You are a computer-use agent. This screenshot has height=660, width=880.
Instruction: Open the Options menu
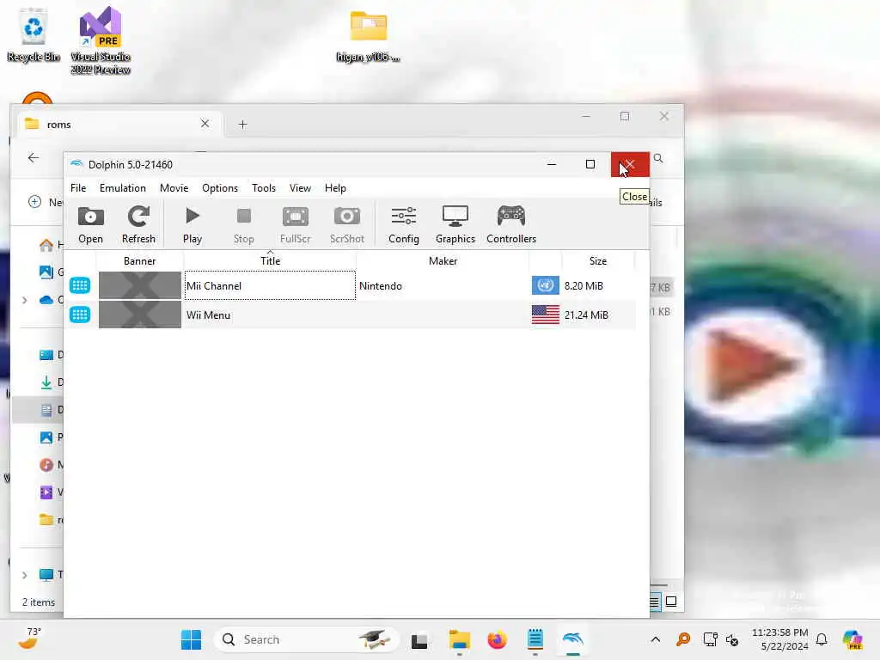[220, 188]
